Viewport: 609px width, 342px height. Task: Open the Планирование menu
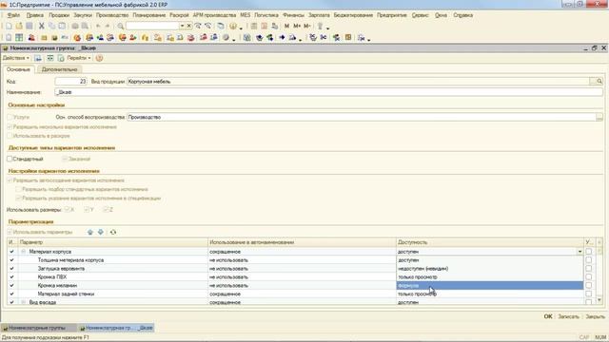(149, 15)
